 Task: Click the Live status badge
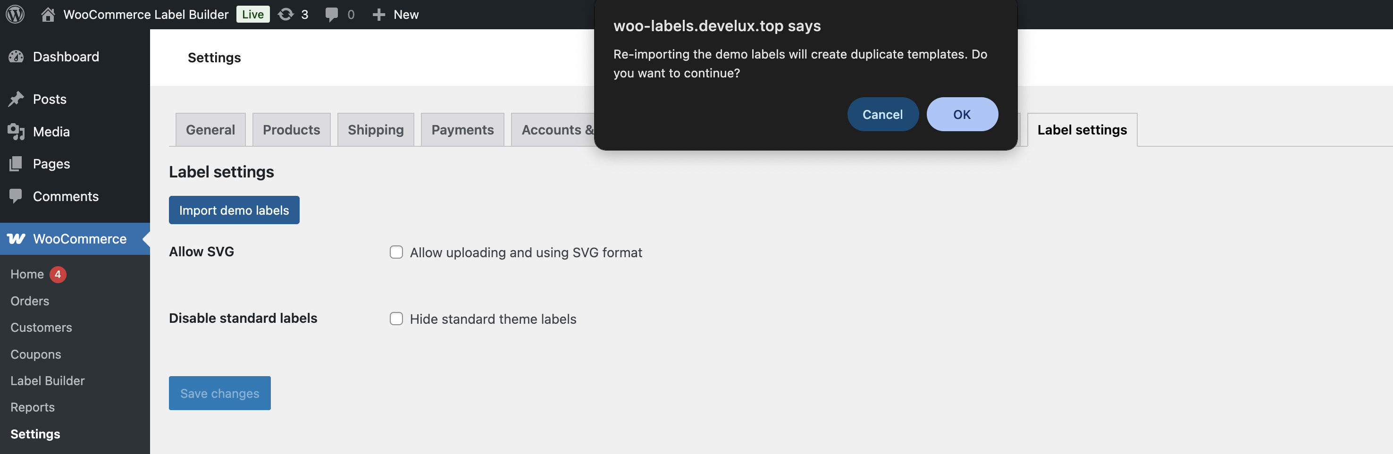point(253,15)
